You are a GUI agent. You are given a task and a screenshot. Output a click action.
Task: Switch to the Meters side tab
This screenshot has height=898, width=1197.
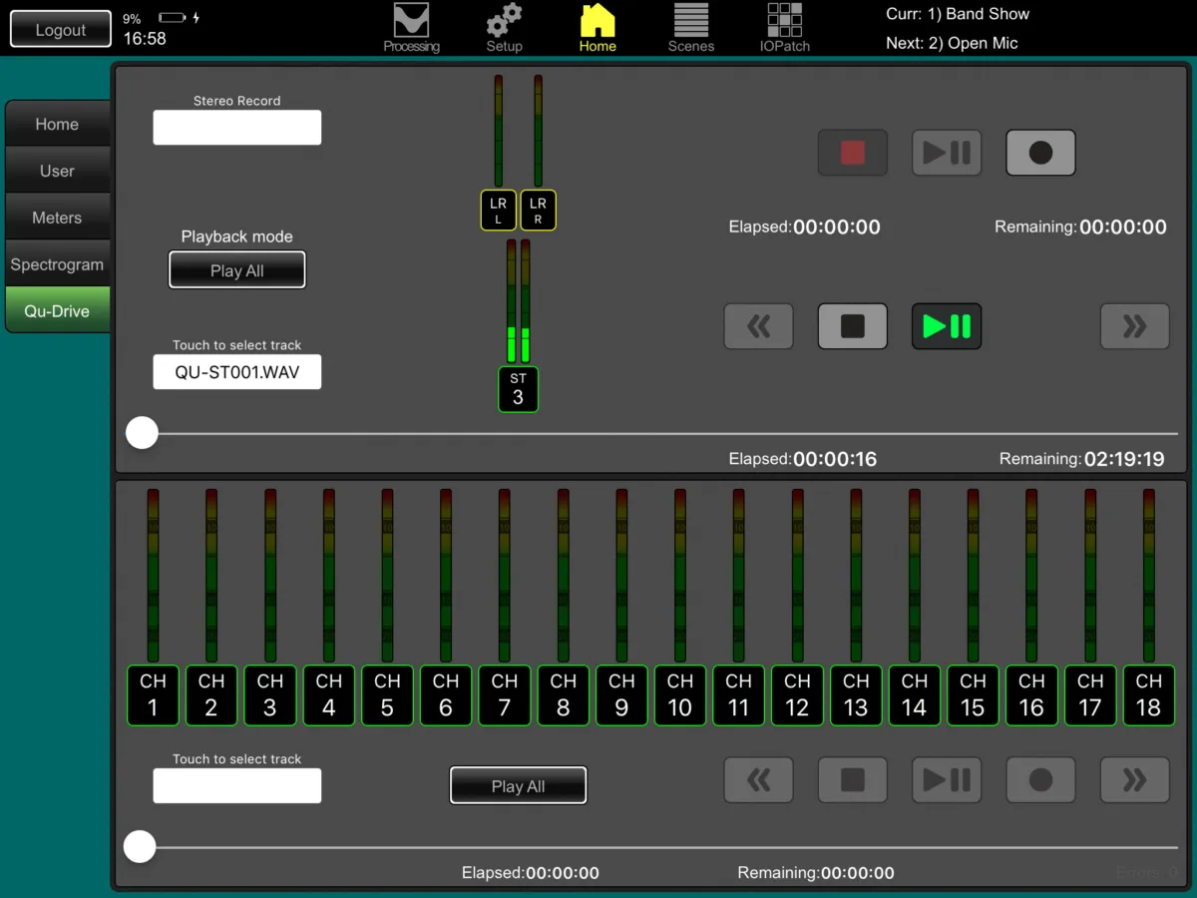[57, 218]
